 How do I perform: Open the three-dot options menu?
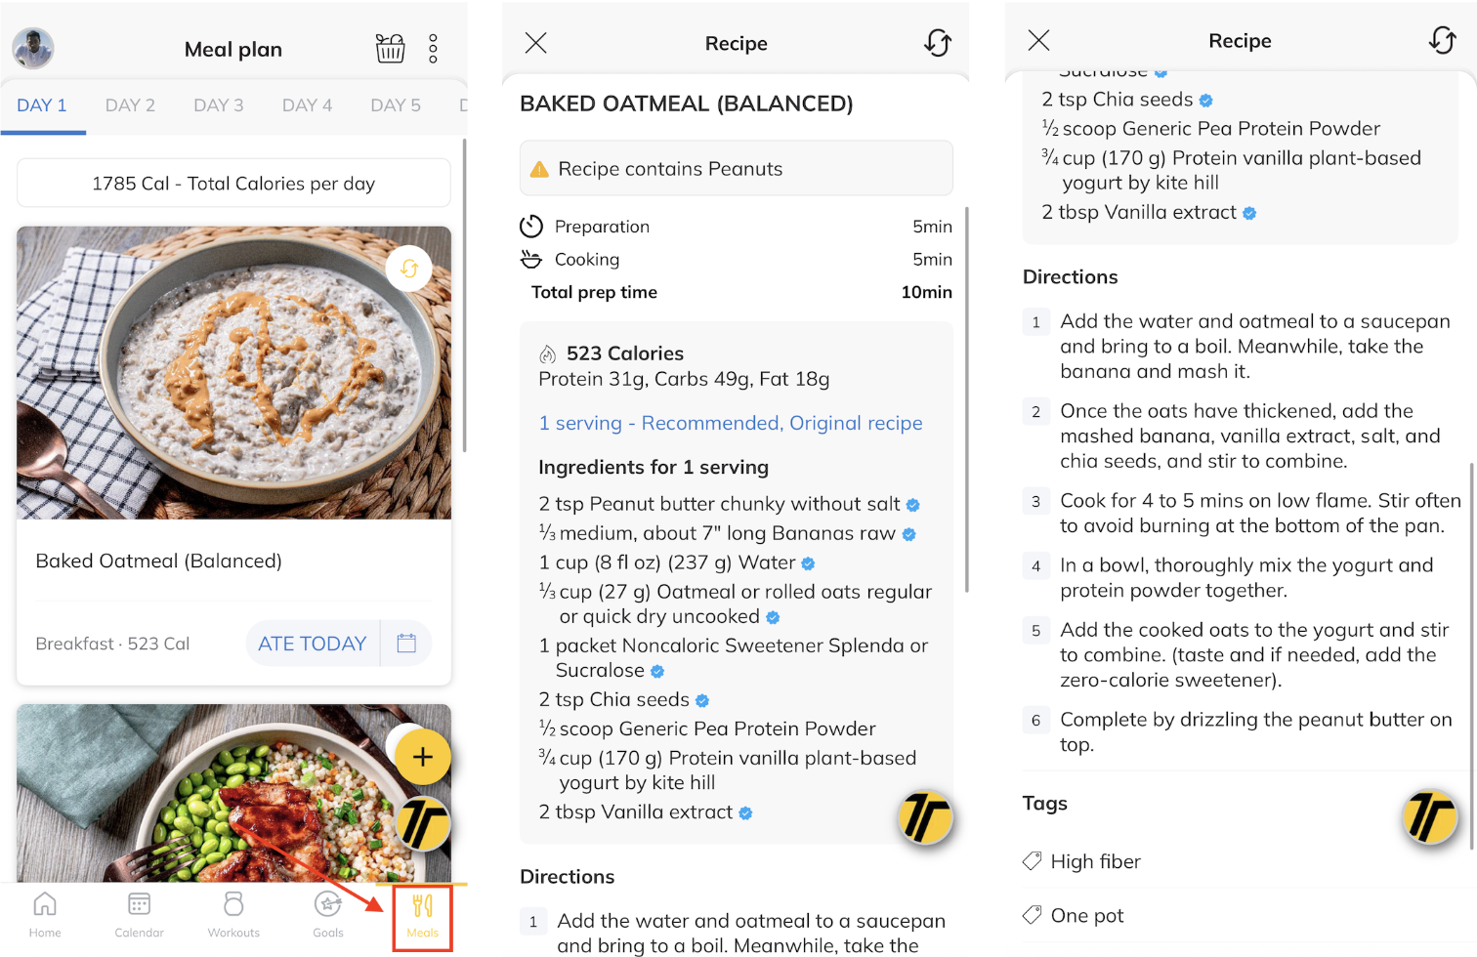click(433, 49)
